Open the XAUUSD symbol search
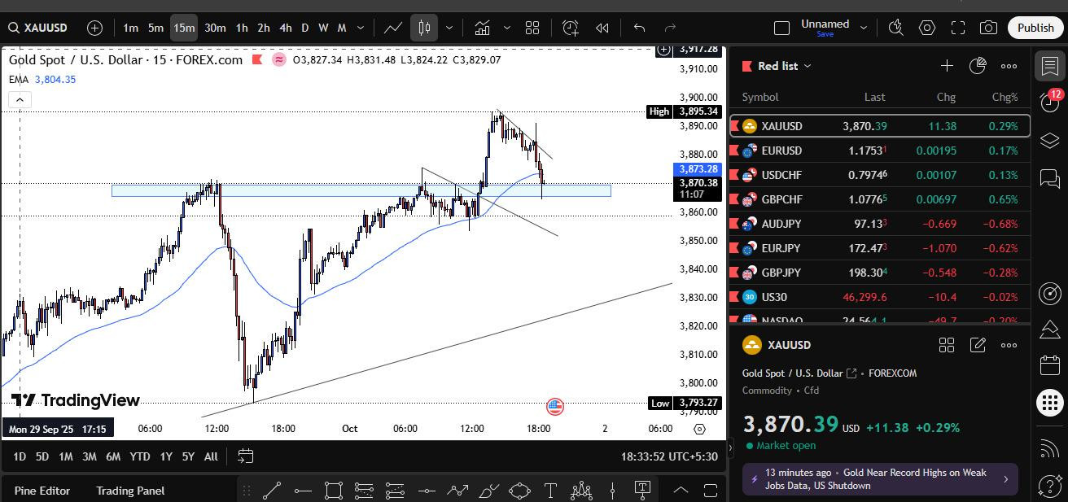Image resolution: width=1068 pixels, height=502 pixels. pyautogui.click(x=38, y=28)
